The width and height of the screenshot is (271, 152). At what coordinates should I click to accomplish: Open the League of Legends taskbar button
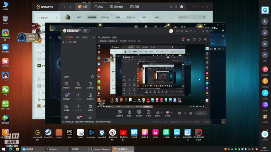[101, 149]
